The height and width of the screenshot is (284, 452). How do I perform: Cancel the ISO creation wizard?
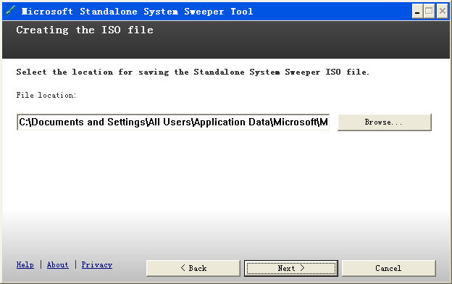point(388,268)
